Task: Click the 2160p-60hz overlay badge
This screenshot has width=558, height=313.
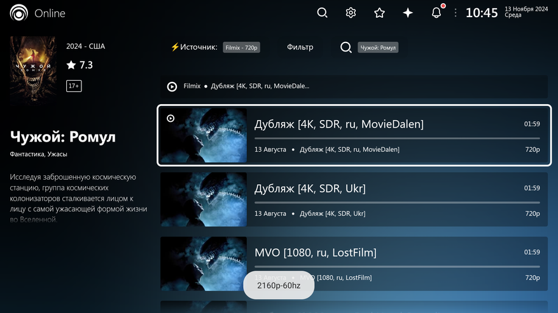Action: (279, 285)
